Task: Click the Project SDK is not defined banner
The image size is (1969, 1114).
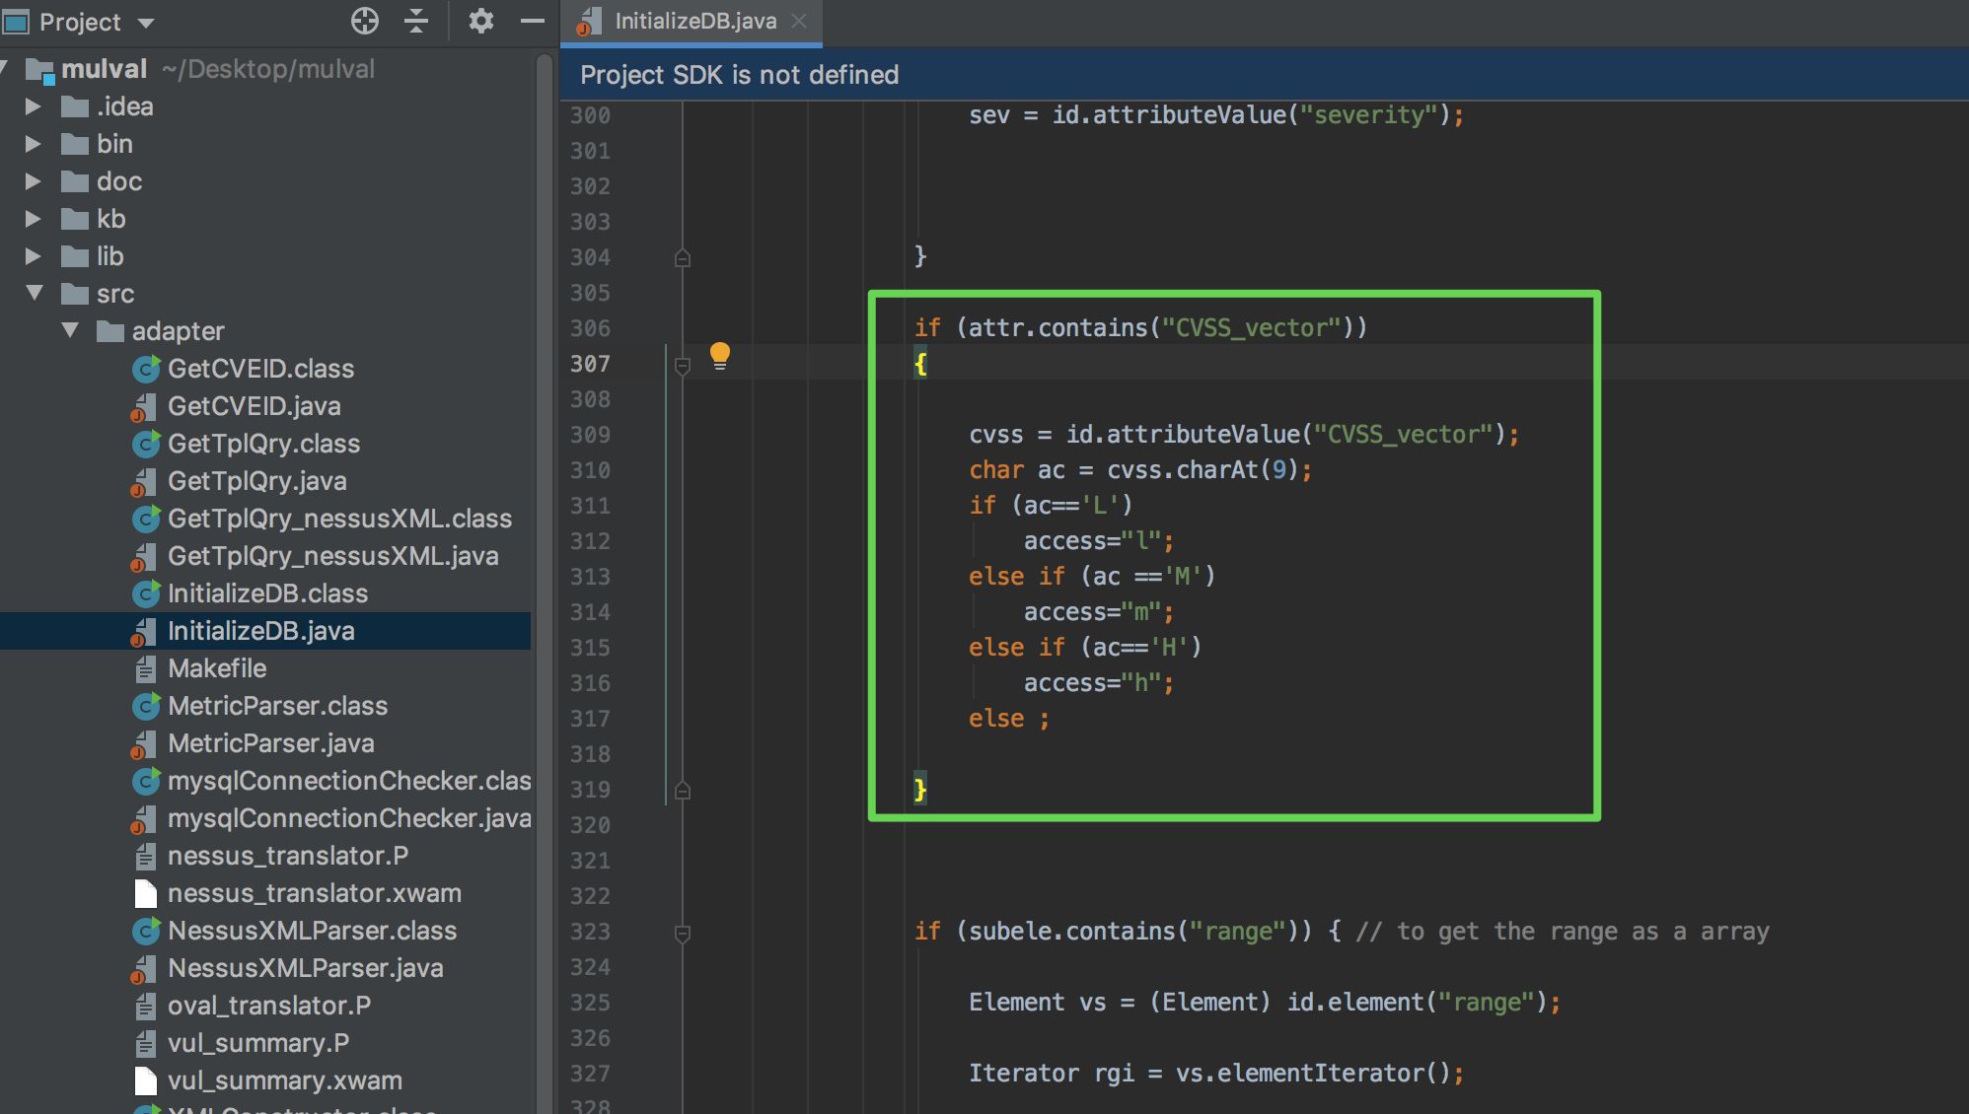Action: click(1264, 75)
